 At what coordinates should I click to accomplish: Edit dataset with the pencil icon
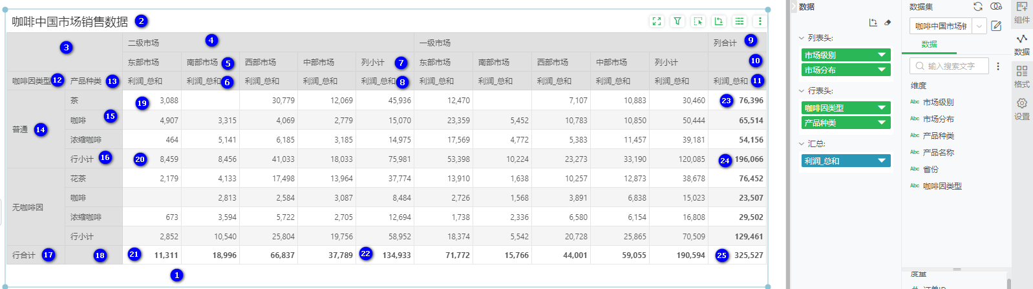pyautogui.click(x=996, y=26)
